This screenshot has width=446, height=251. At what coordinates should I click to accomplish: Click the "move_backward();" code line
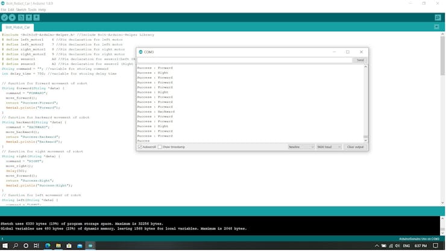pyautogui.click(x=22, y=132)
